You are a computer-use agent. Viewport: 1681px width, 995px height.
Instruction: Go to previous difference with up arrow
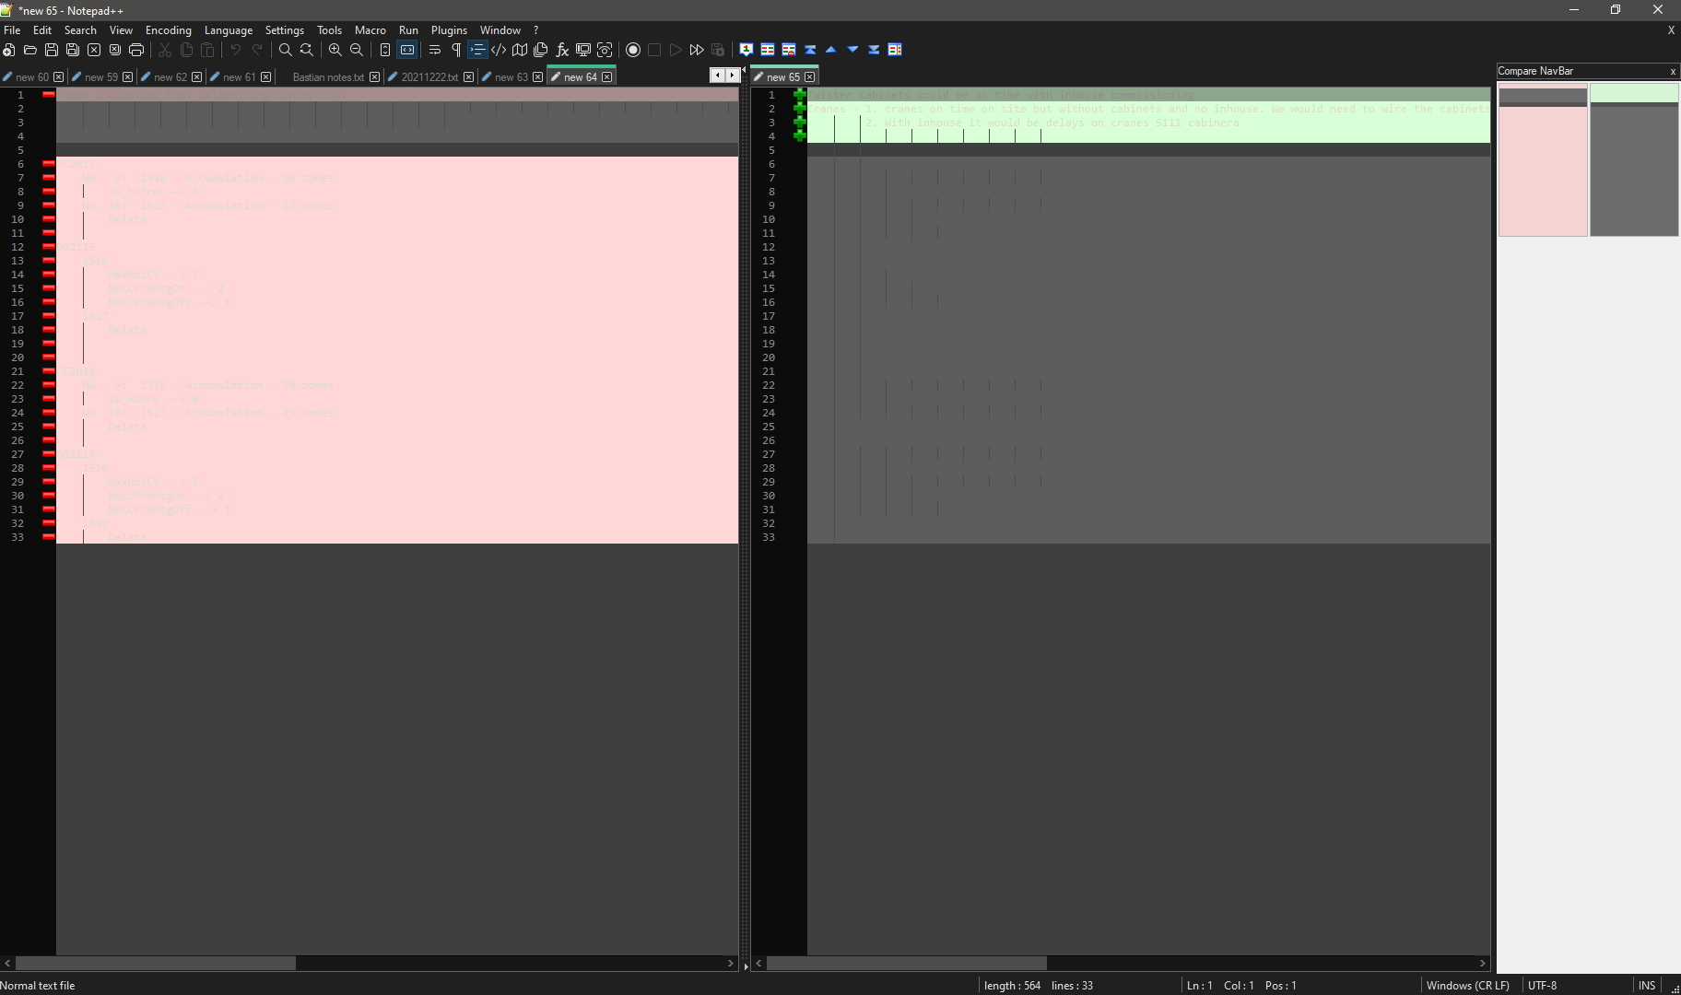pyautogui.click(x=831, y=50)
